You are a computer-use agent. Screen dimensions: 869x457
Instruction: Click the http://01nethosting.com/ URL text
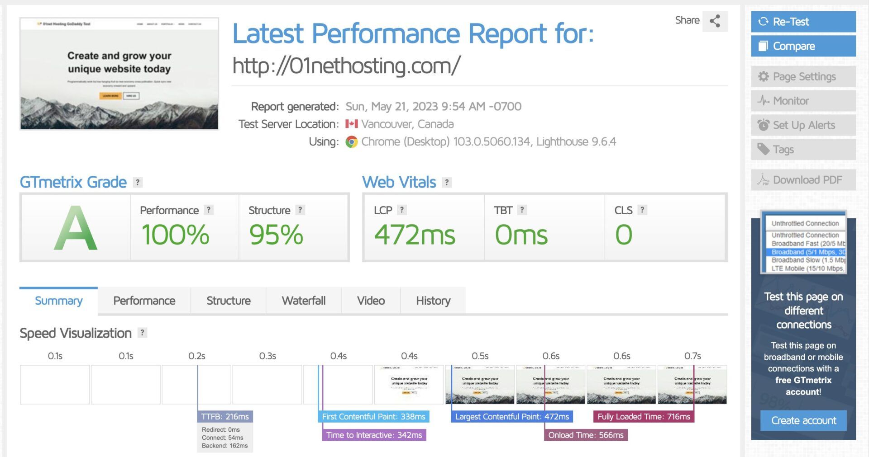(347, 66)
